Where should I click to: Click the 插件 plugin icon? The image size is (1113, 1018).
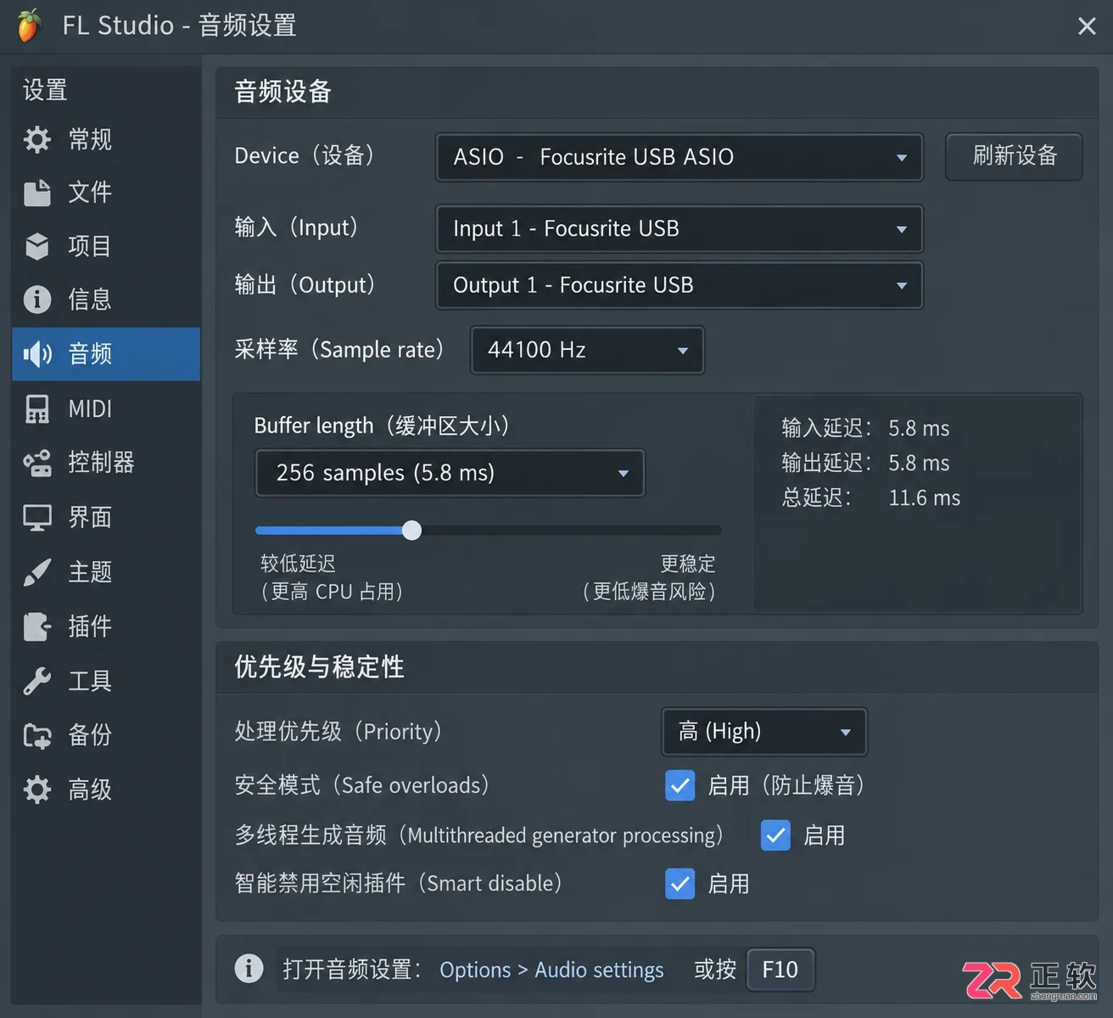[37, 627]
